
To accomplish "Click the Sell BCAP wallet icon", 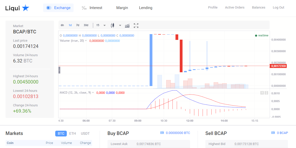I will (x=273, y=133).
